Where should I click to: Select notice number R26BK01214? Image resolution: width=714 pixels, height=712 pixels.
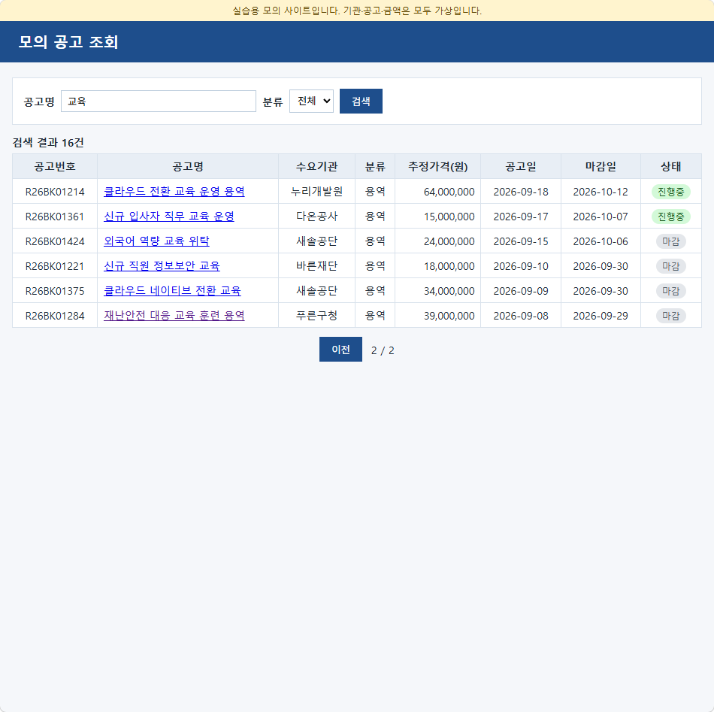click(55, 192)
